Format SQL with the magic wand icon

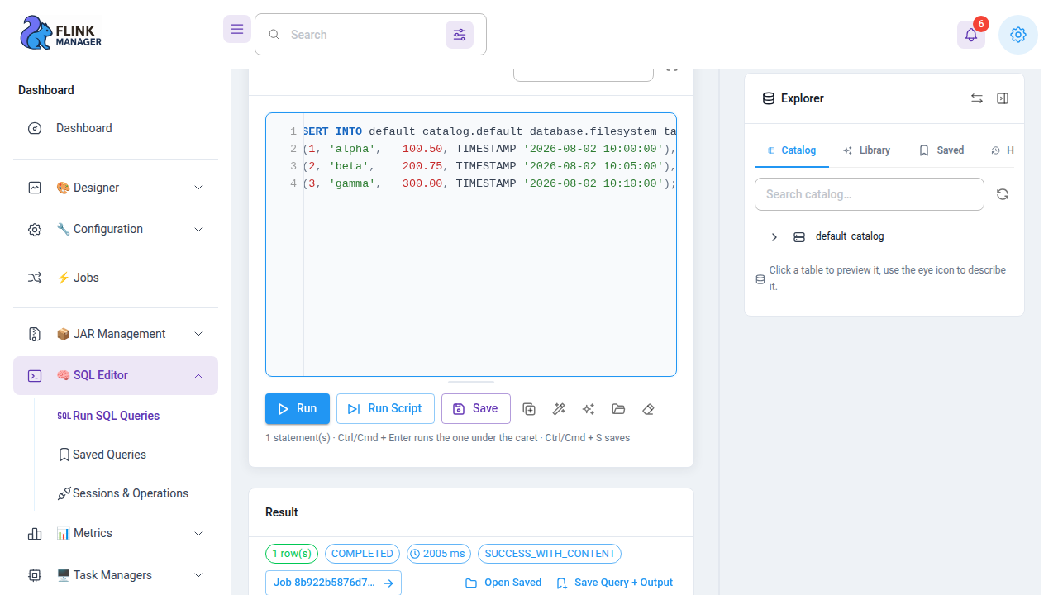pos(559,409)
